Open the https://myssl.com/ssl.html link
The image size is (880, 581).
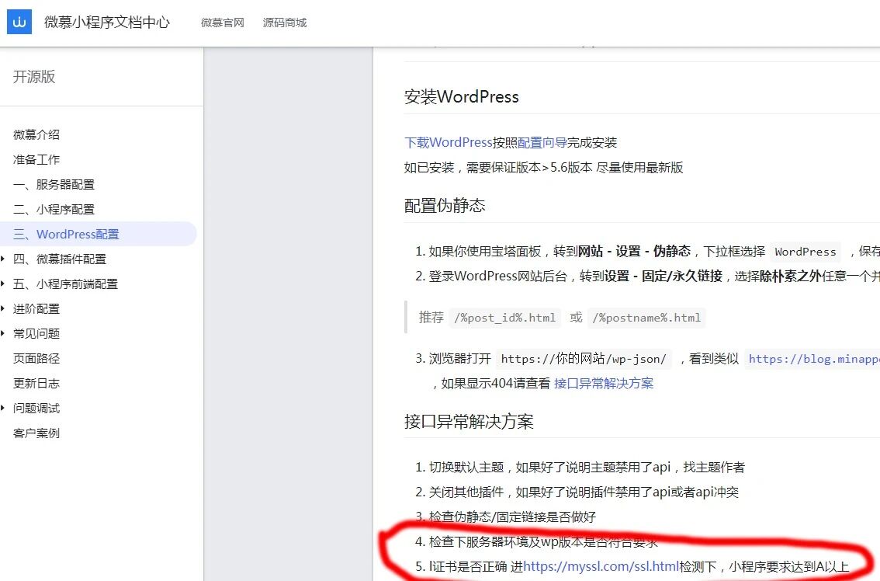point(601,566)
